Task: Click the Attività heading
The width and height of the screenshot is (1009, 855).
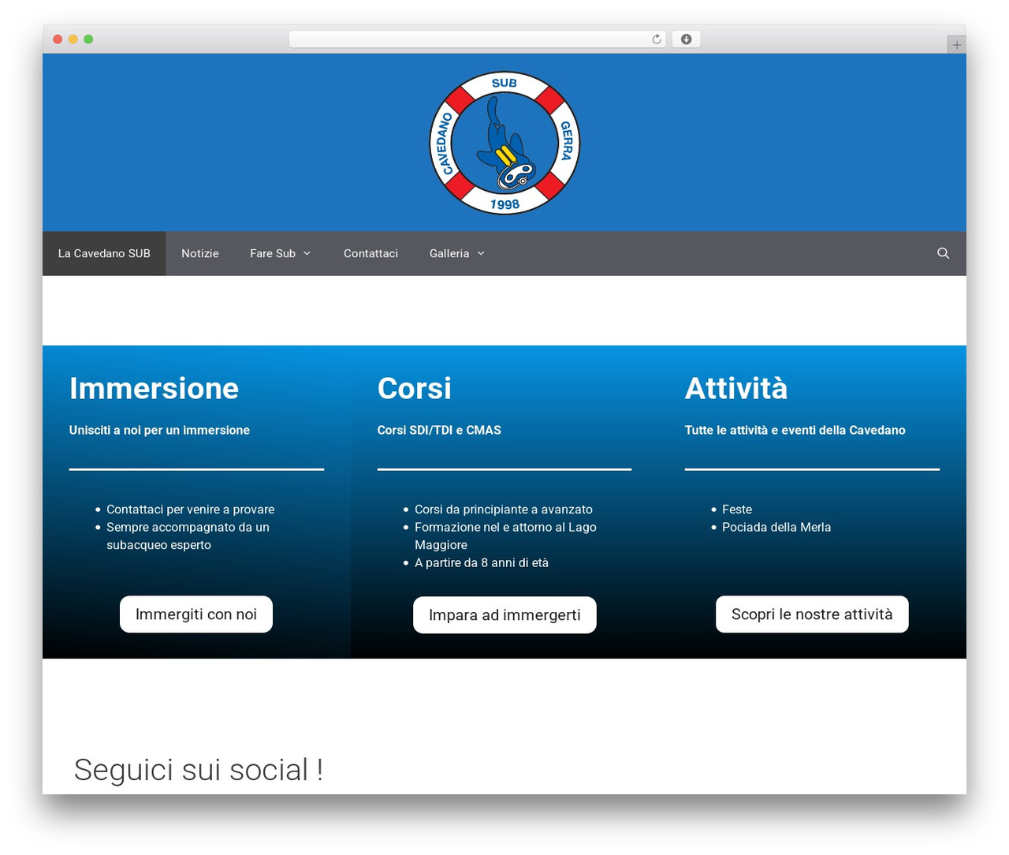Action: [736, 389]
